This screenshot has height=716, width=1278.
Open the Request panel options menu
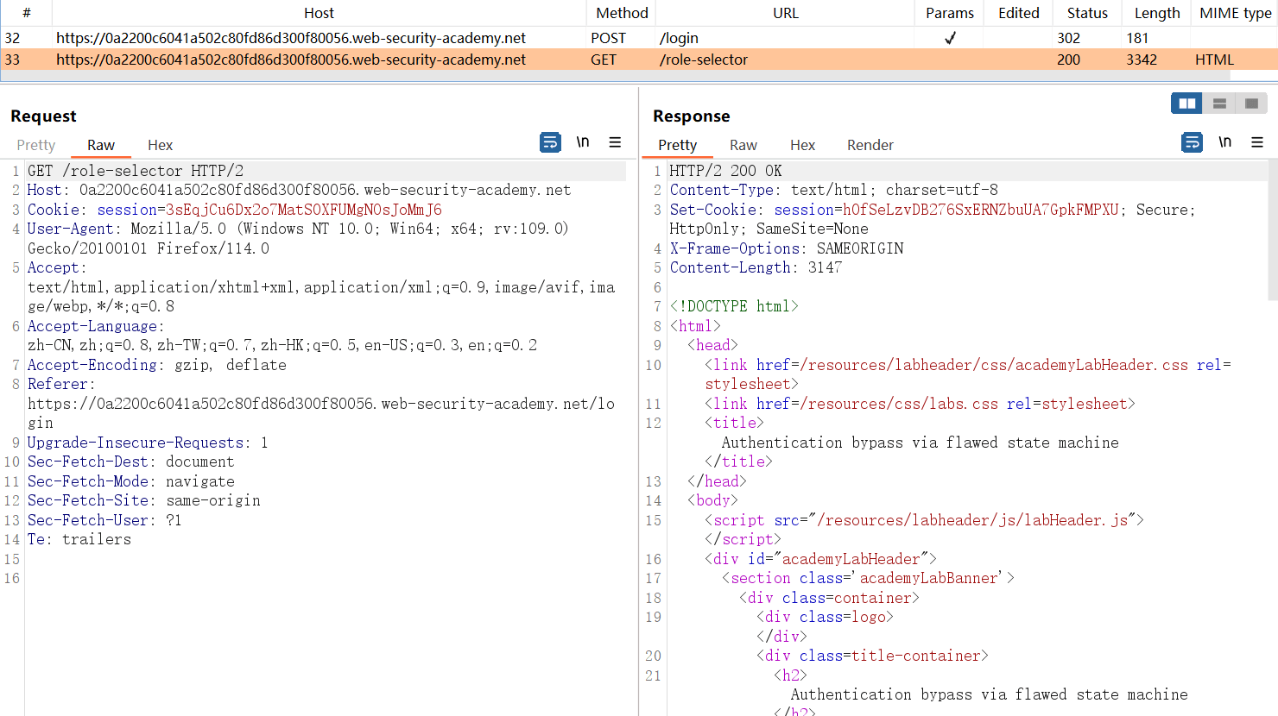point(615,142)
